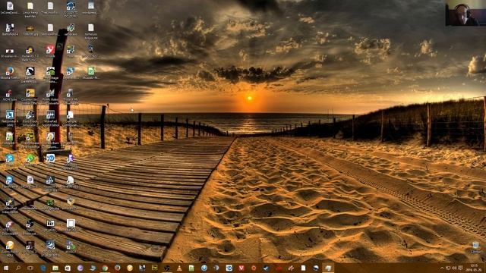486x273 pixels.
Task: Click the webcam overlay thumbnail
Action: [x=465, y=13]
